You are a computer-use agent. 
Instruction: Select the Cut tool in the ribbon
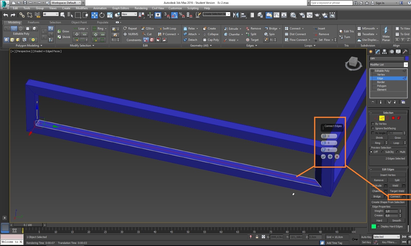point(147,34)
